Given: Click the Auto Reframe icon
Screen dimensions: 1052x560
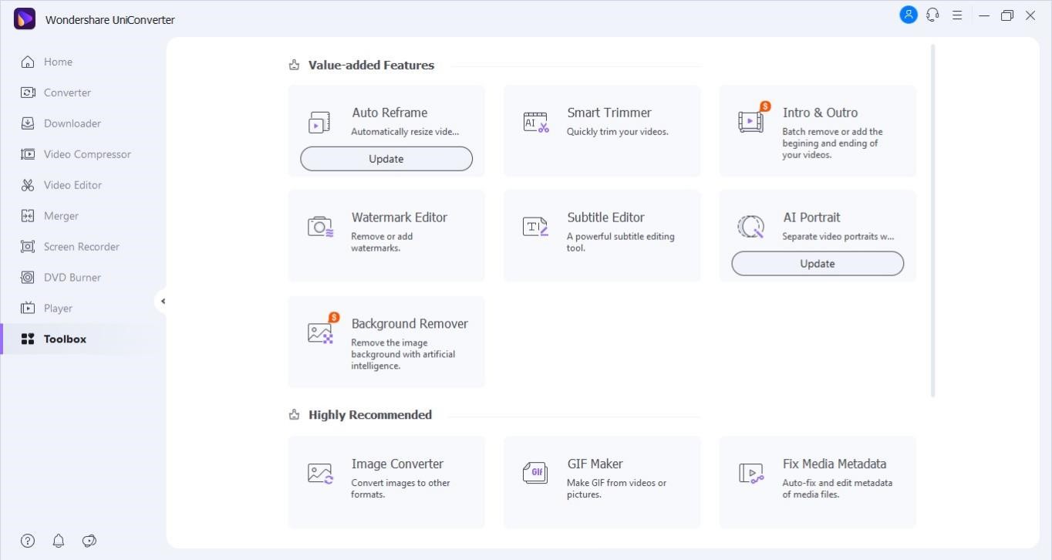Looking at the screenshot, I should (x=319, y=122).
